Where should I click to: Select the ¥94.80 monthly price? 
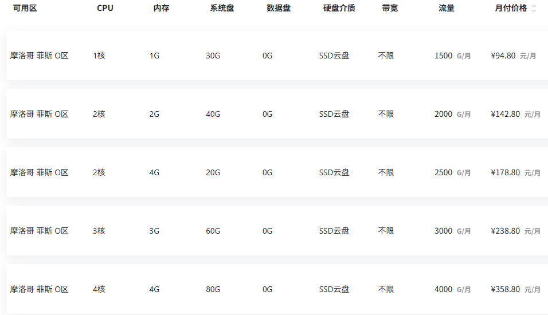(503, 56)
